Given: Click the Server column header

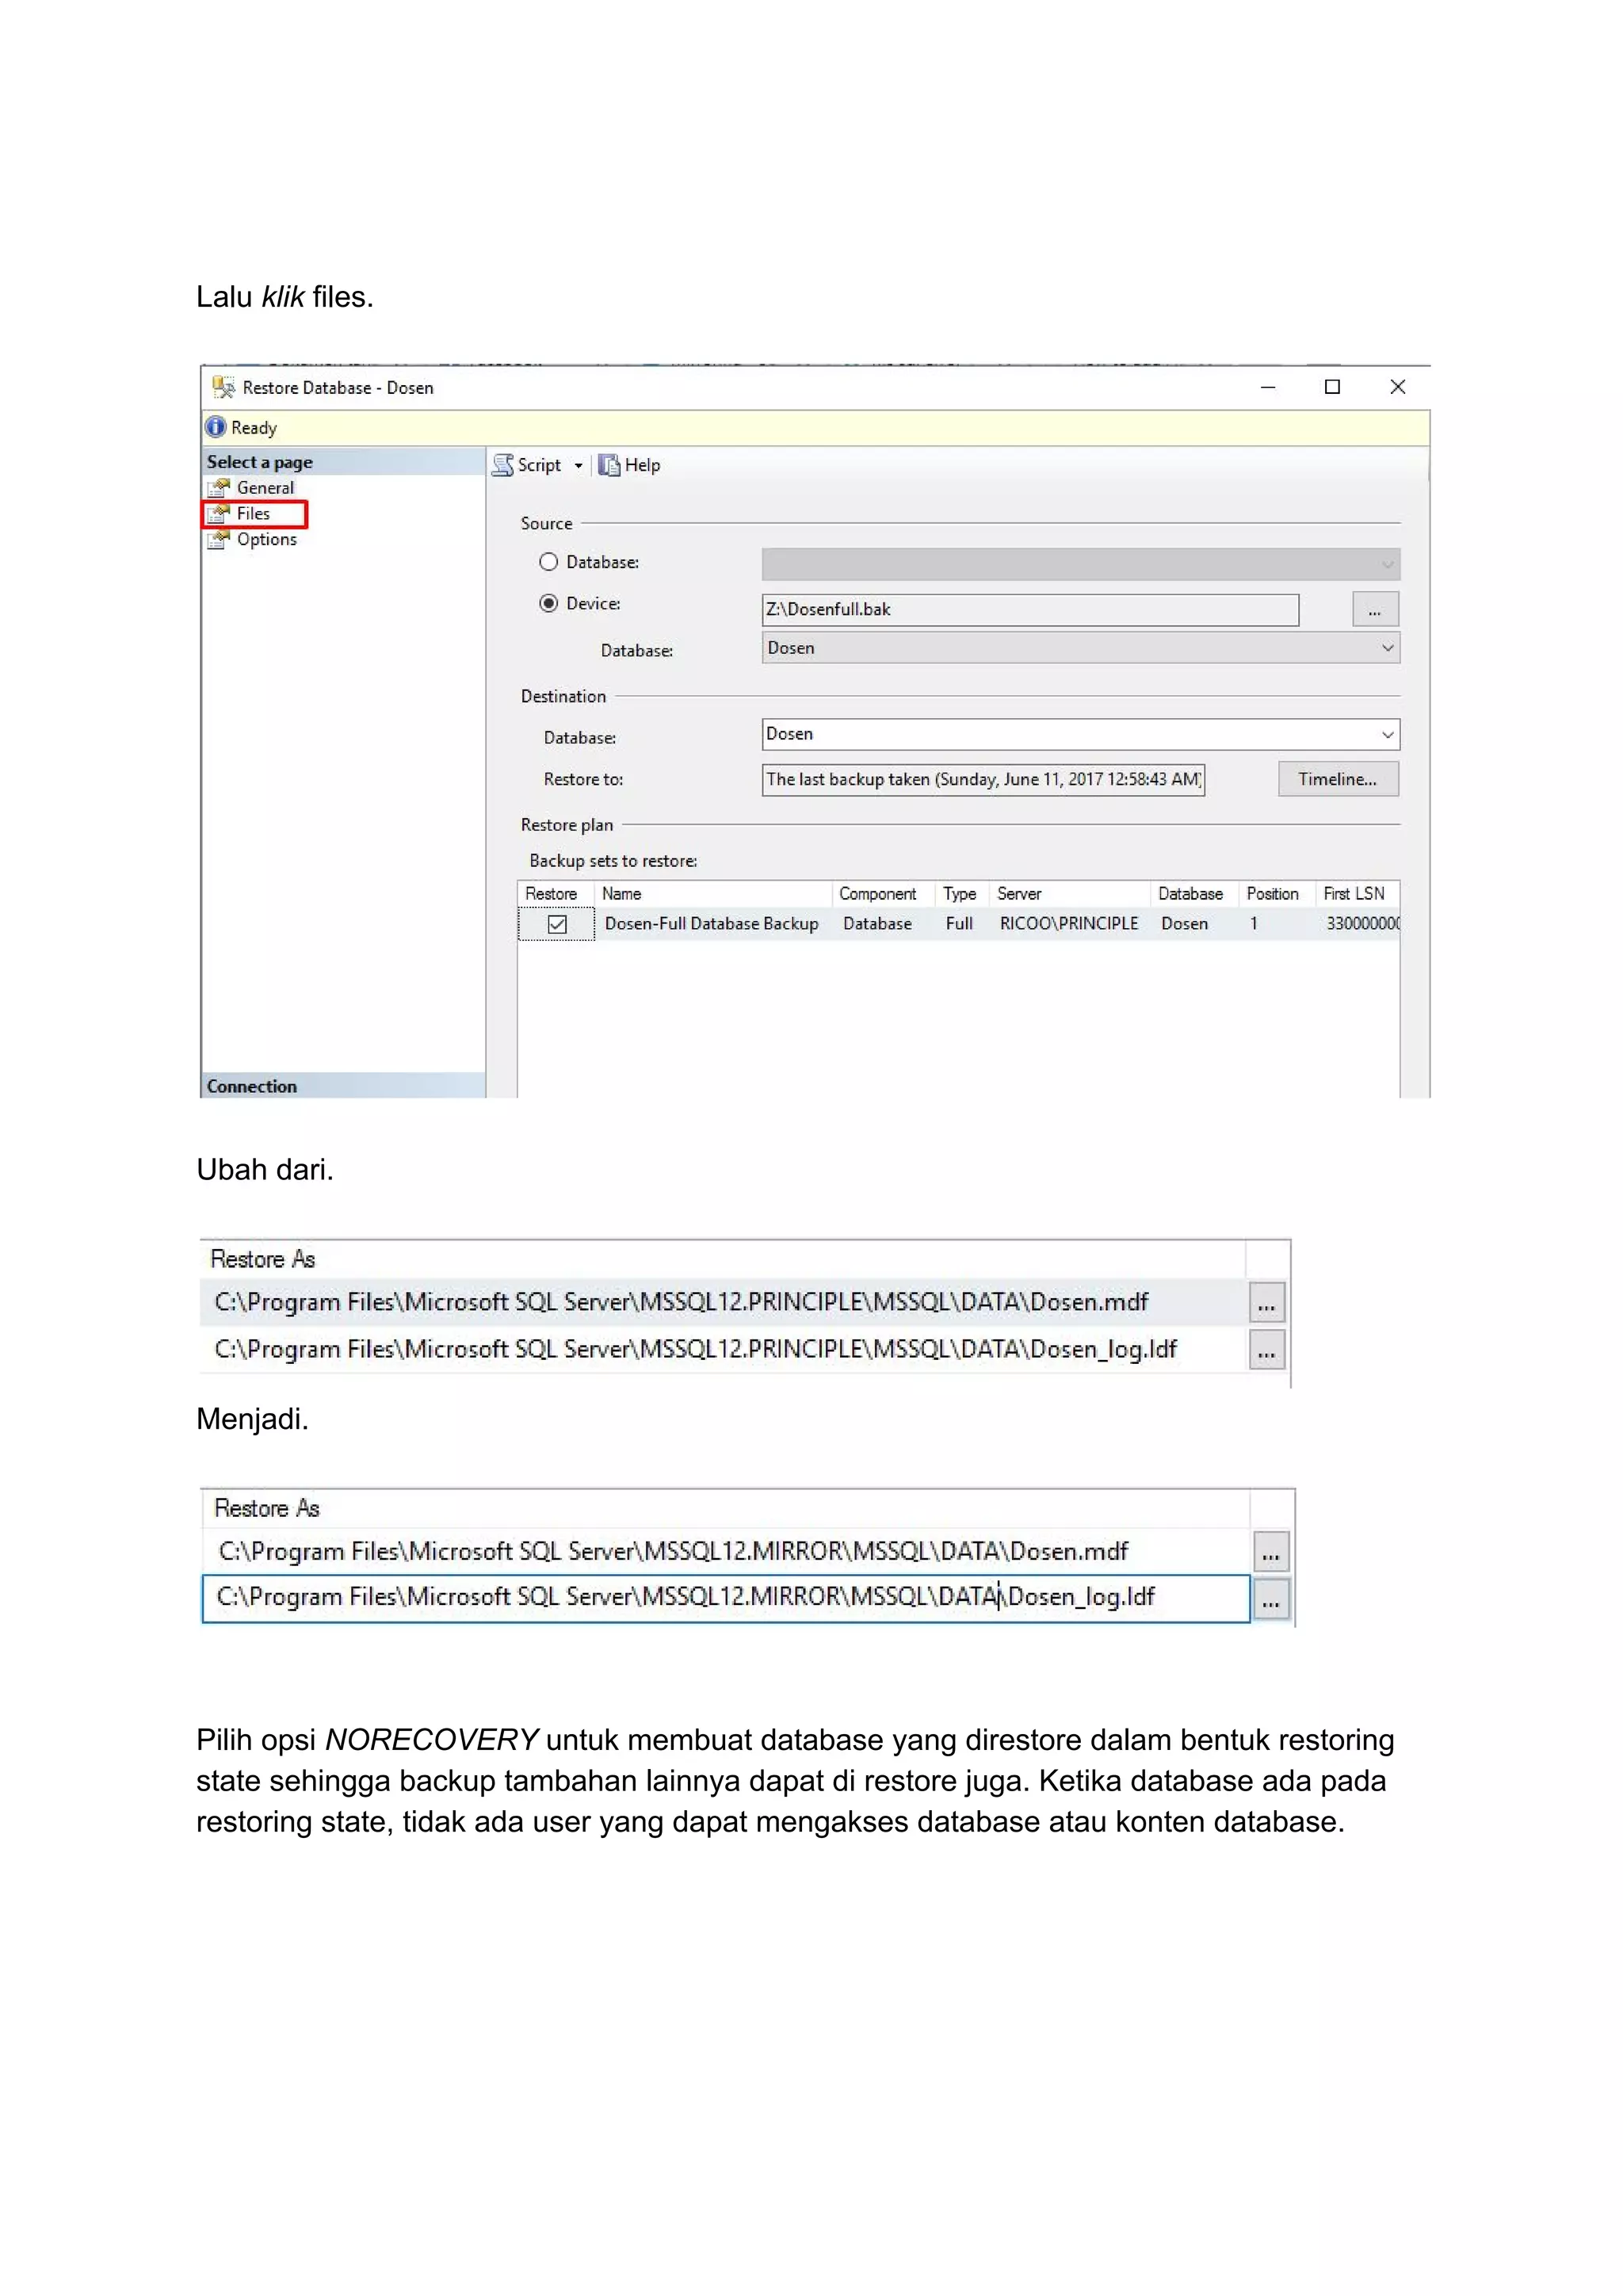Looking at the screenshot, I should (1069, 894).
